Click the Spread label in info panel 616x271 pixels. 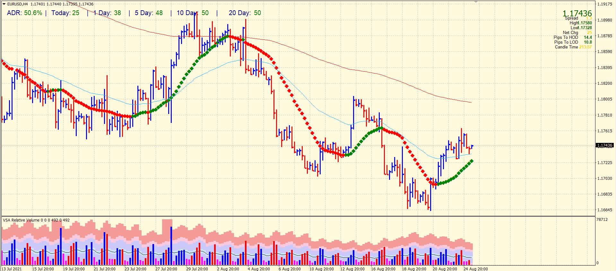(571, 18)
